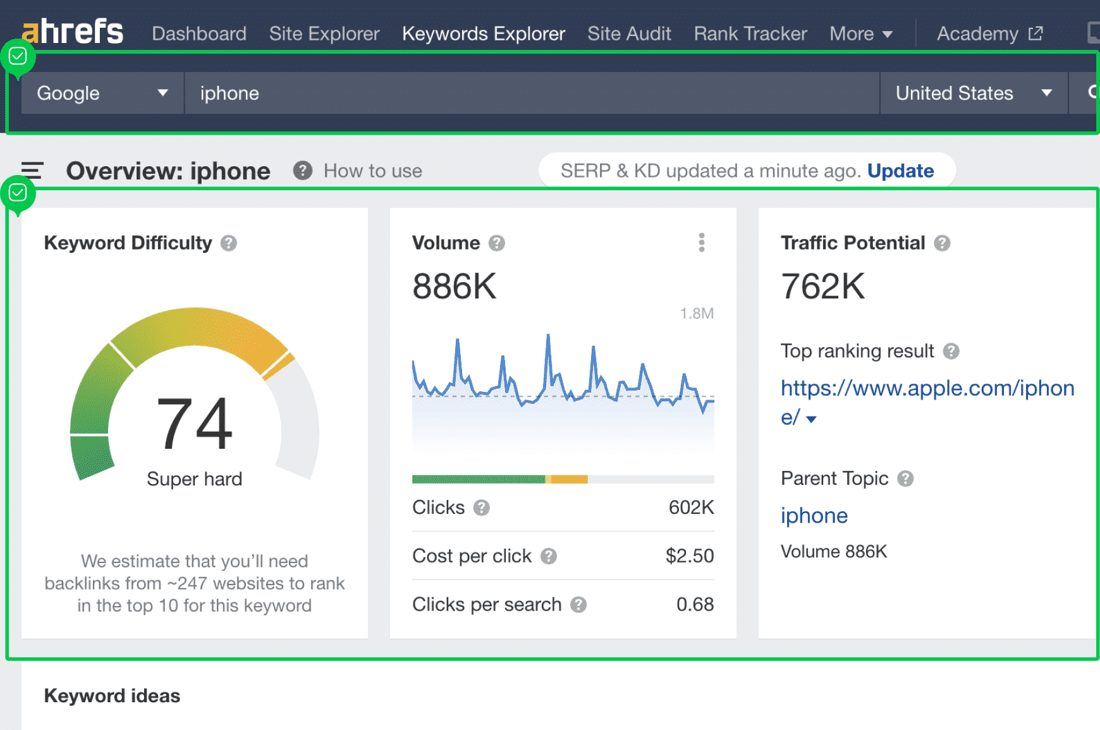Click the Clicks per search help icon
Viewport: 1100px width, 730px height.
[x=578, y=605]
